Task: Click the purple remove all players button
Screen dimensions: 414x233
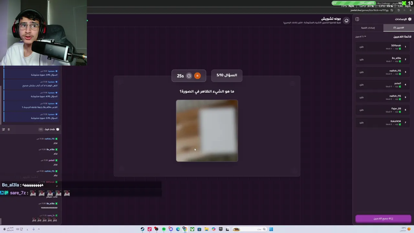Action: point(383,218)
